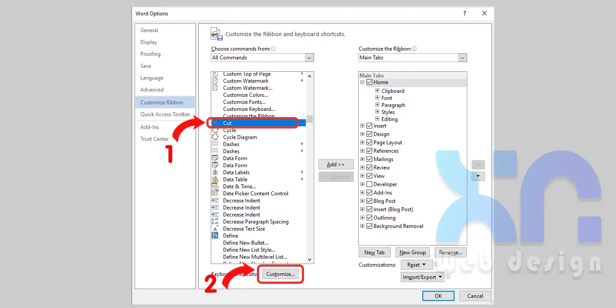Confirm with the OK button

tap(438, 296)
